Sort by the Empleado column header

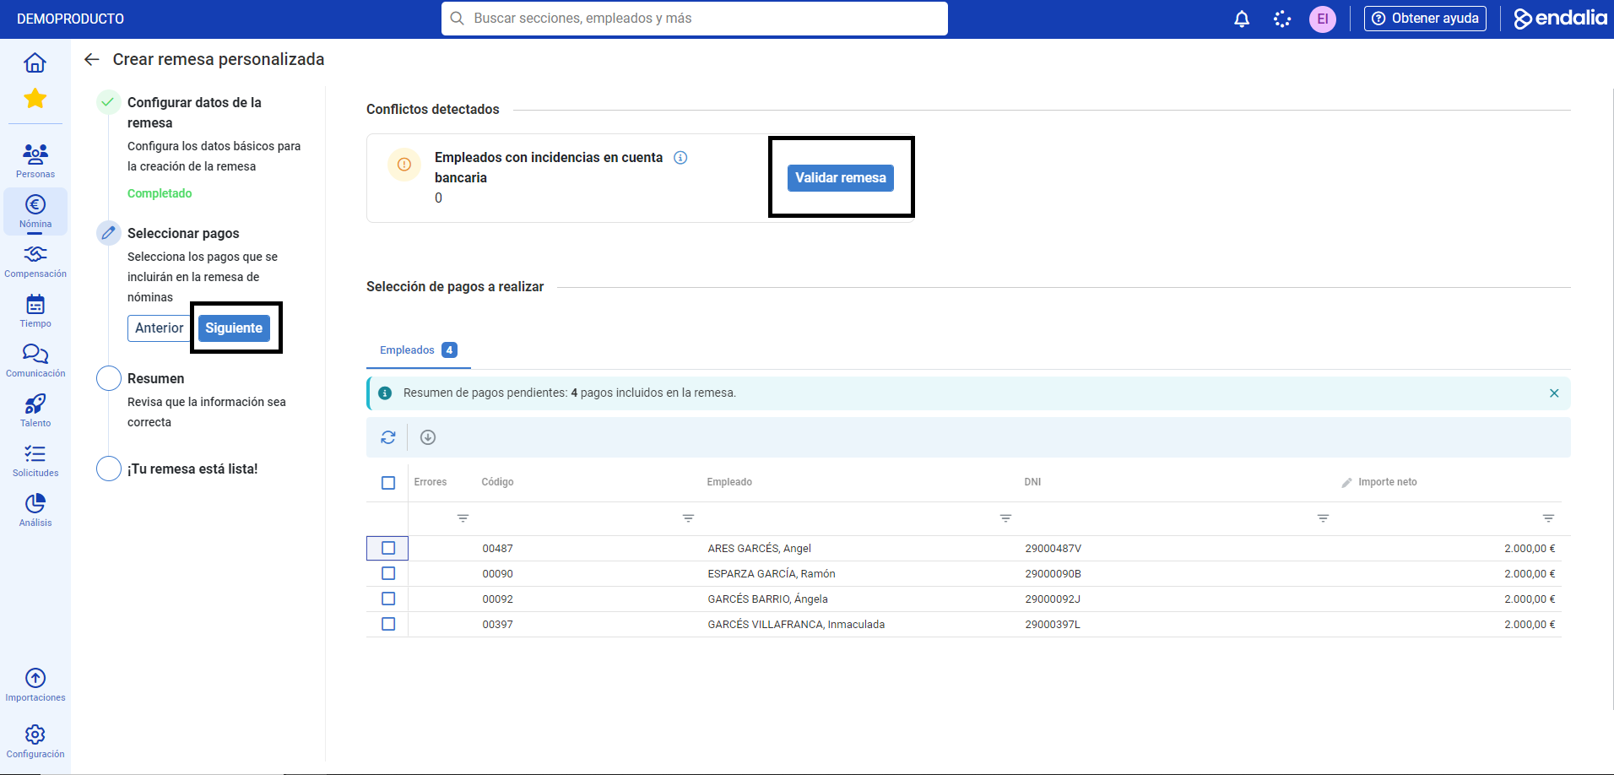coord(729,482)
